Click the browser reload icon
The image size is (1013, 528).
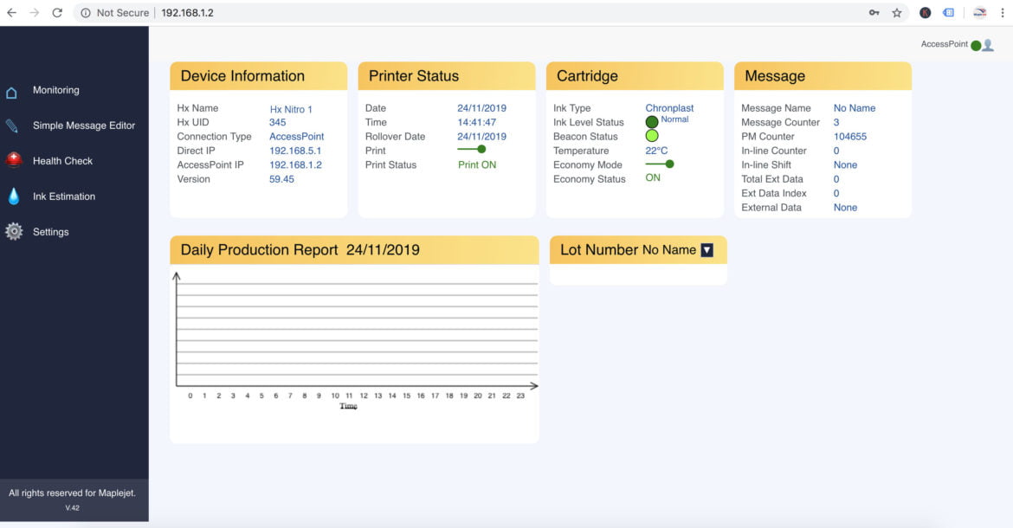coord(57,13)
